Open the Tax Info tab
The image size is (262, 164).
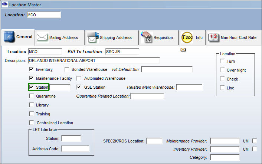(x=192, y=37)
